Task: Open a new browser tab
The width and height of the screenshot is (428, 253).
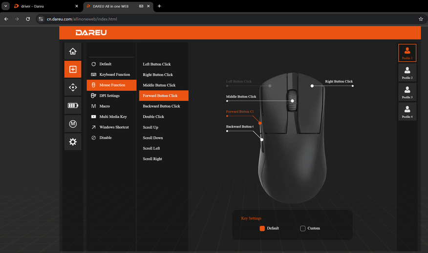Action: pos(159,6)
